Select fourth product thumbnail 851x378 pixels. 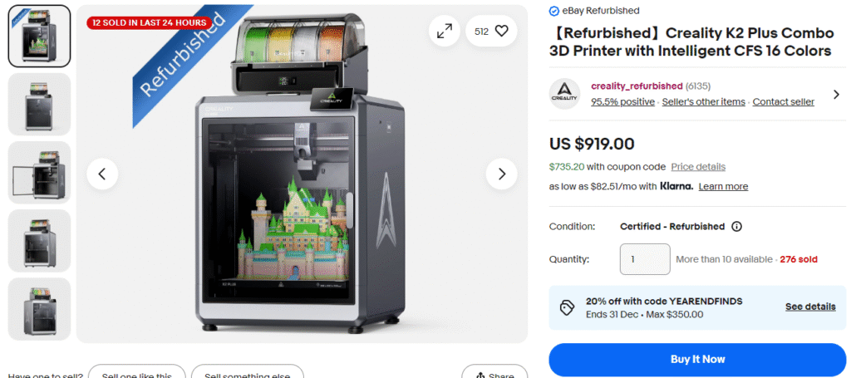[39, 241]
